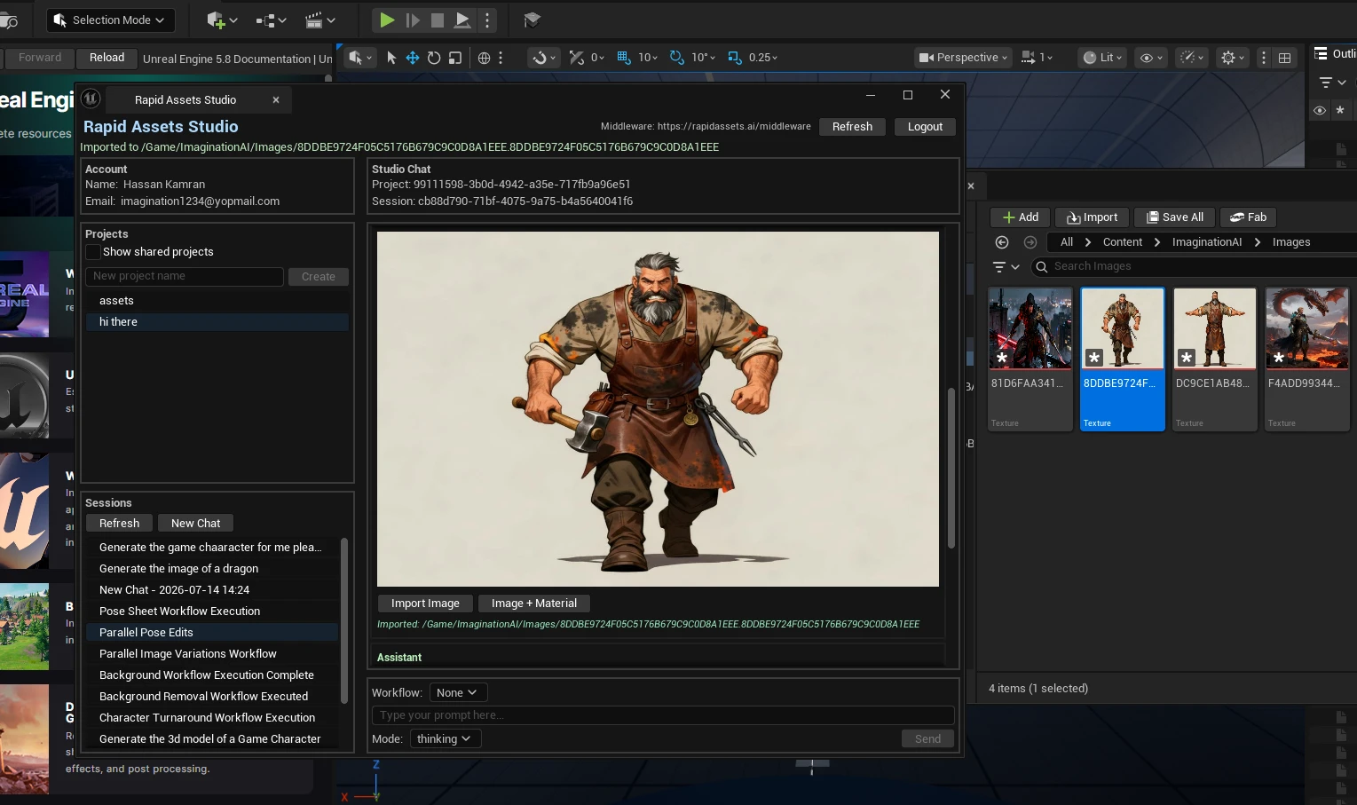Open blueprints toolbar icon dropdown

tap(271, 20)
